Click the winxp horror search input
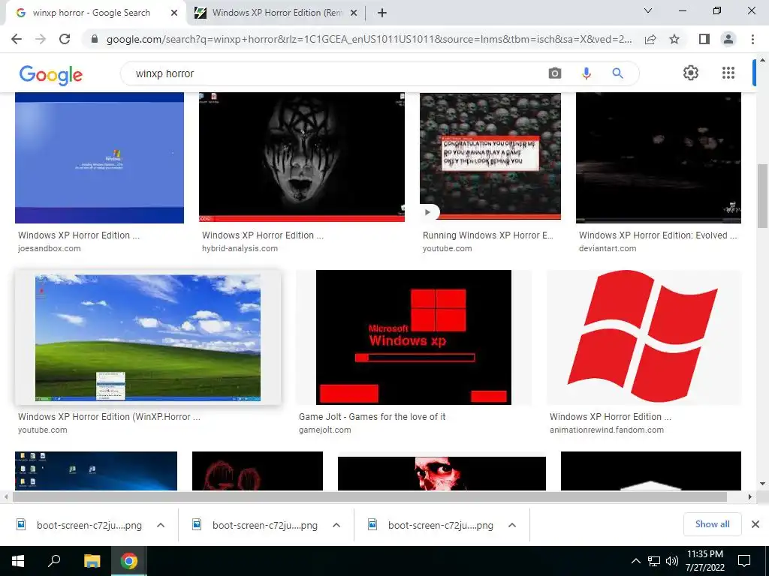The image size is (769, 576). tap(333, 73)
